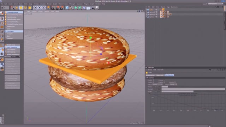
Task: Choose Wireframe in the display list
Action: [x=14, y=31]
